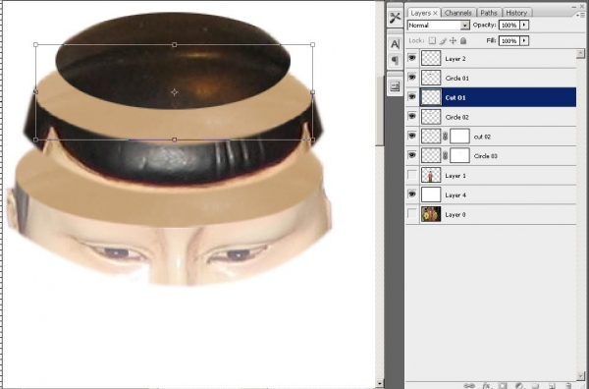Viewport: 589px width, 389px height.
Task: Open the Layer Comps panel icon
Action: [395, 86]
